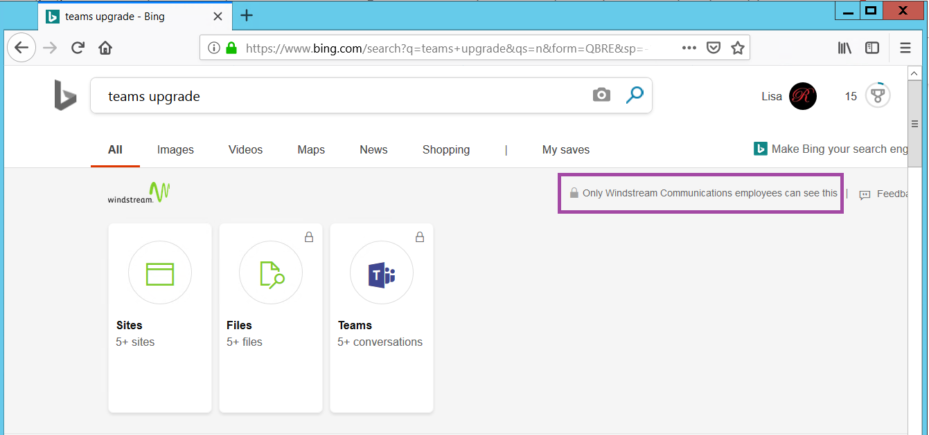Save page to Pocket

pos(714,48)
